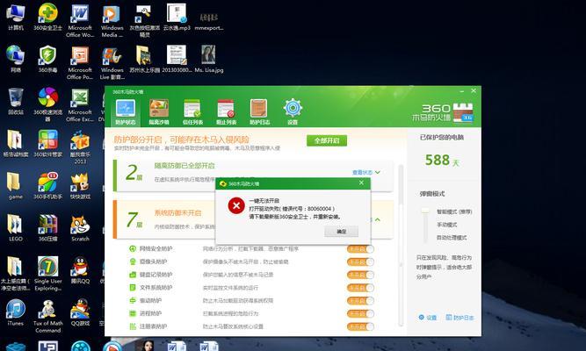Enable 文件系统防护 toggle

click(360, 288)
